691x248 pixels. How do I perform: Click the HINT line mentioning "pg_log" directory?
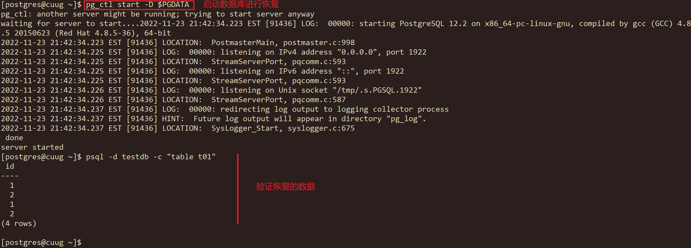(213, 119)
